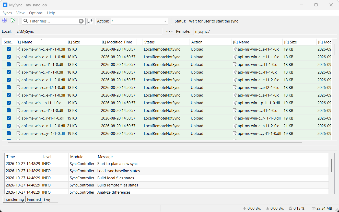
Task: Open the Syncs menu
Action: [7, 13]
